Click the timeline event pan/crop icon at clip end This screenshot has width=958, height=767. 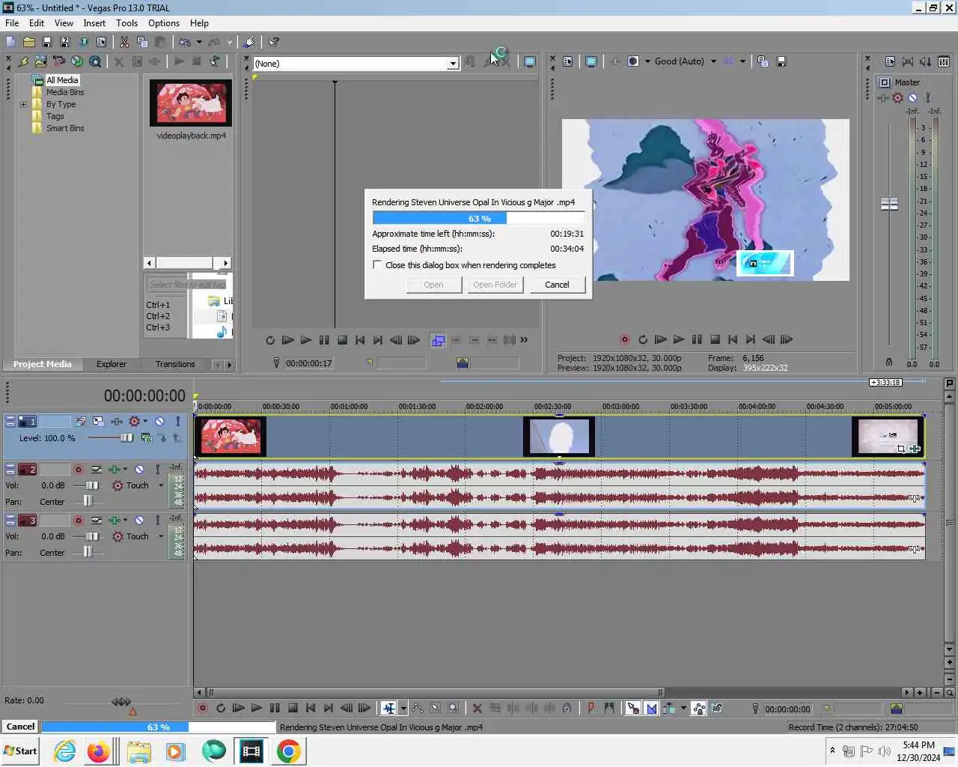(901, 449)
